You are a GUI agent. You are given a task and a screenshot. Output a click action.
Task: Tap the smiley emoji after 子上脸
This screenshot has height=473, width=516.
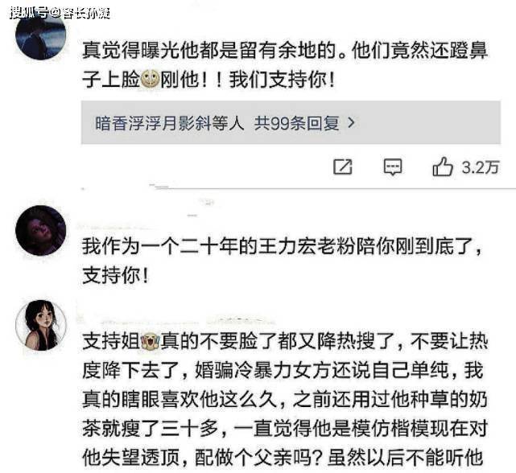(x=150, y=80)
